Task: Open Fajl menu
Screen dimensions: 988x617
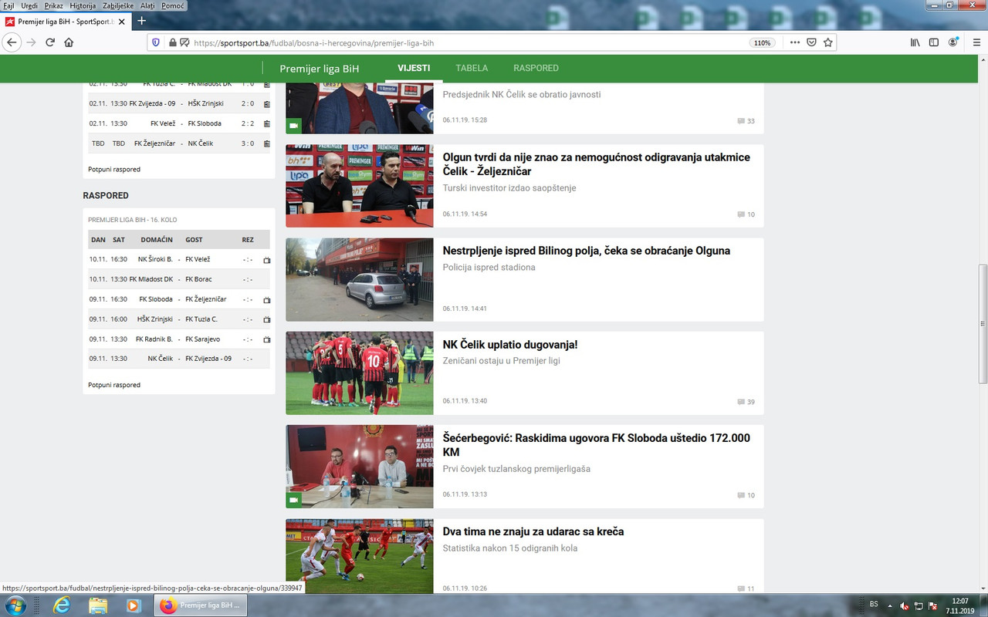Action: tap(8, 5)
